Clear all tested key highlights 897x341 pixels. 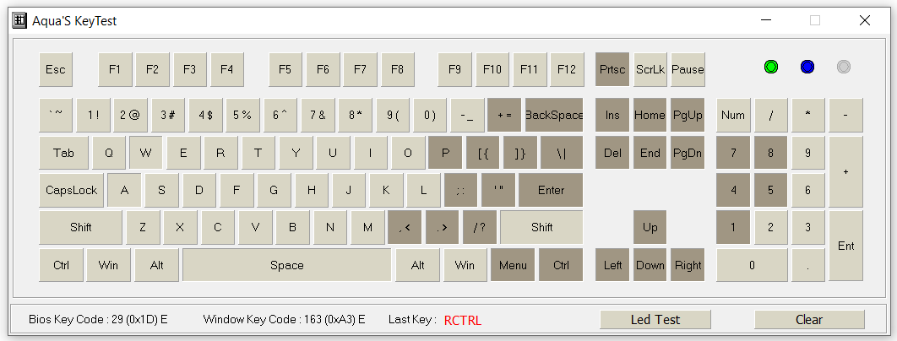(809, 319)
